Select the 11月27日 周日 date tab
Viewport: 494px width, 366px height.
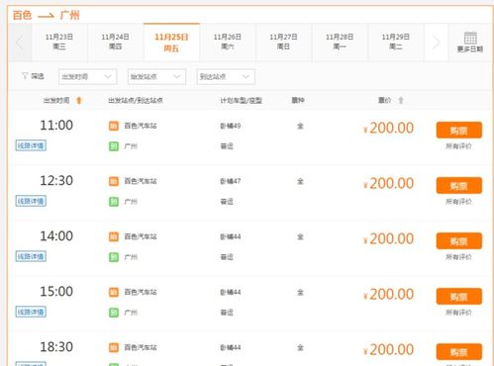[x=283, y=43]
